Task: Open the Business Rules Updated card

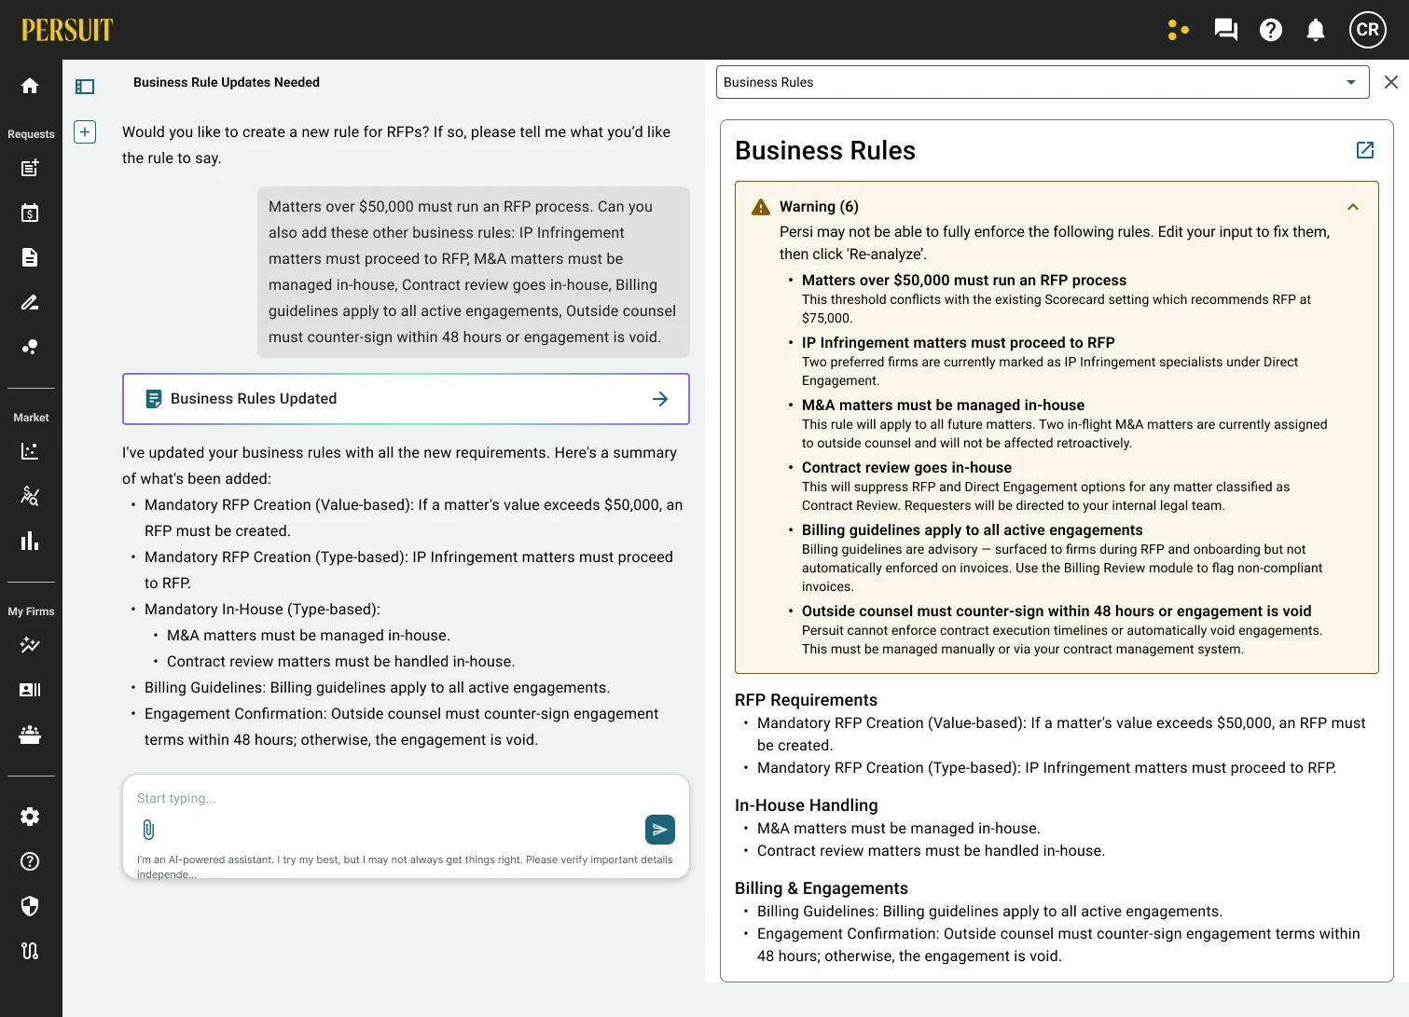Action: coord(406,399)
